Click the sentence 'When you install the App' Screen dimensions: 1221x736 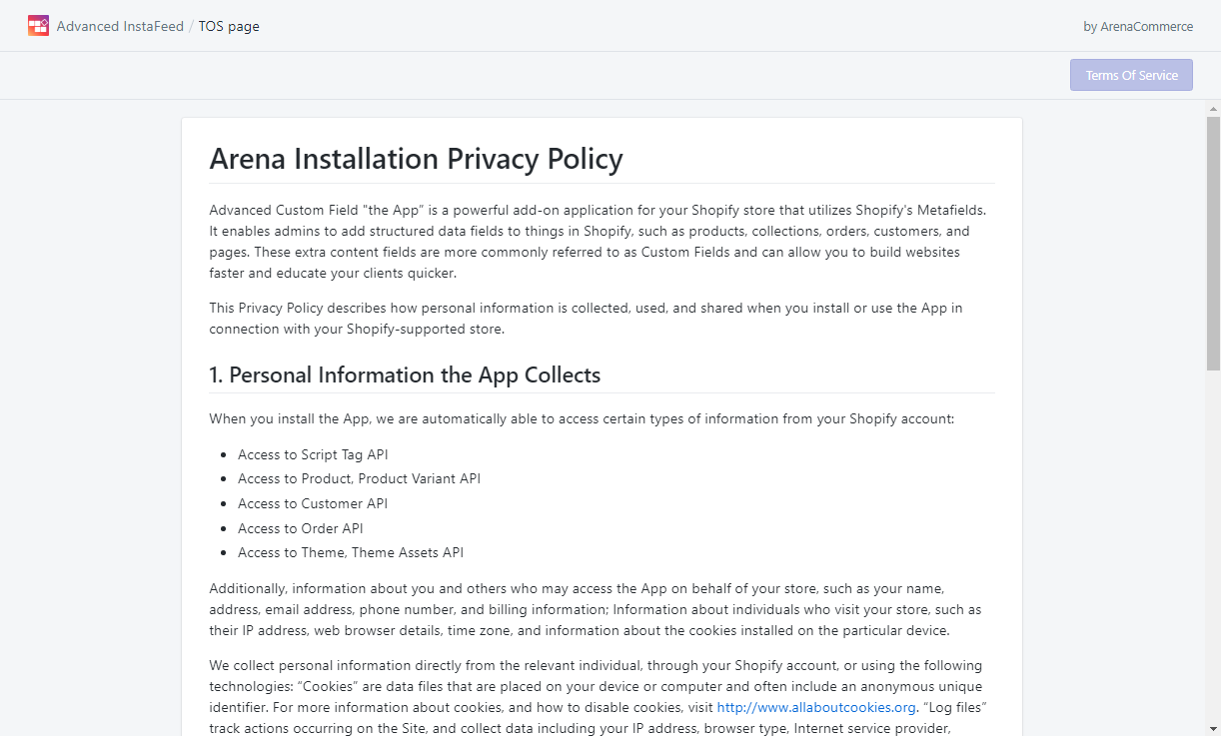582,418
